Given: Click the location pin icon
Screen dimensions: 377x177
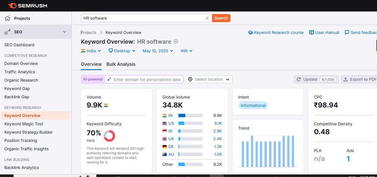Looking at the screenshot, I should (x=191, y=79).
